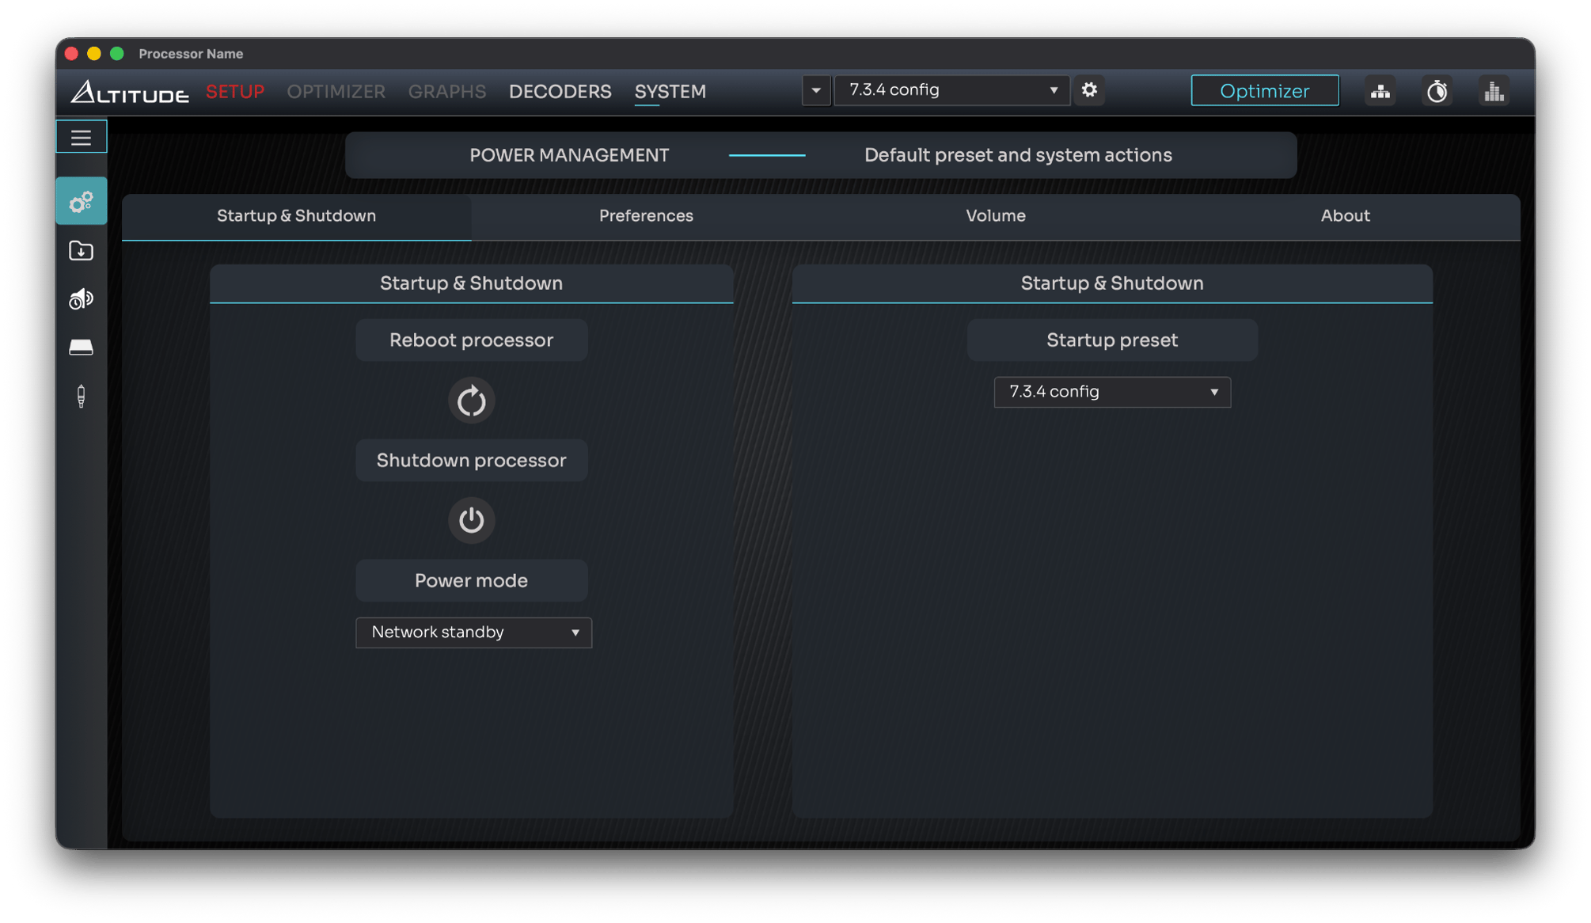The image size is (1591, 923).
Task: Open the stopwatch timer icon
Action: [x=1437, y=91]
